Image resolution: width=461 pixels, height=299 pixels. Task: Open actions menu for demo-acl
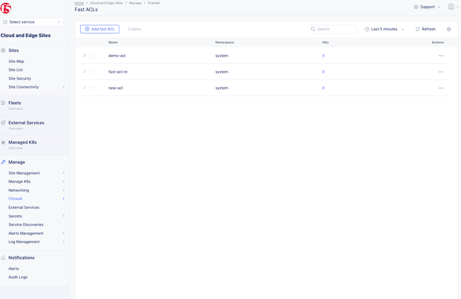click(441, 56)
